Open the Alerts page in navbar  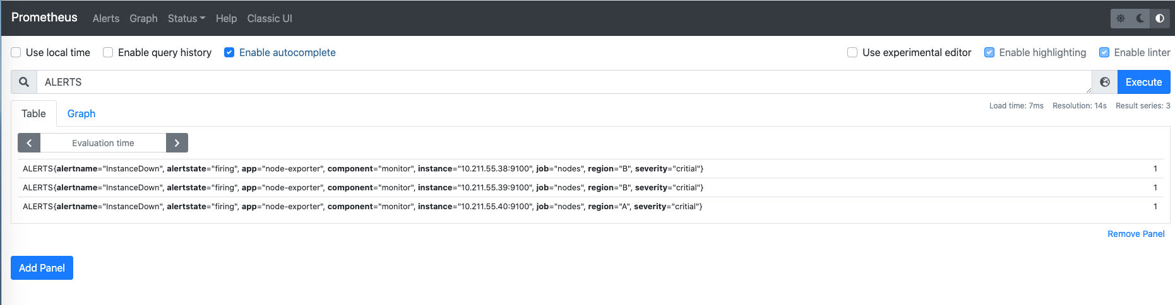[106, 18]
